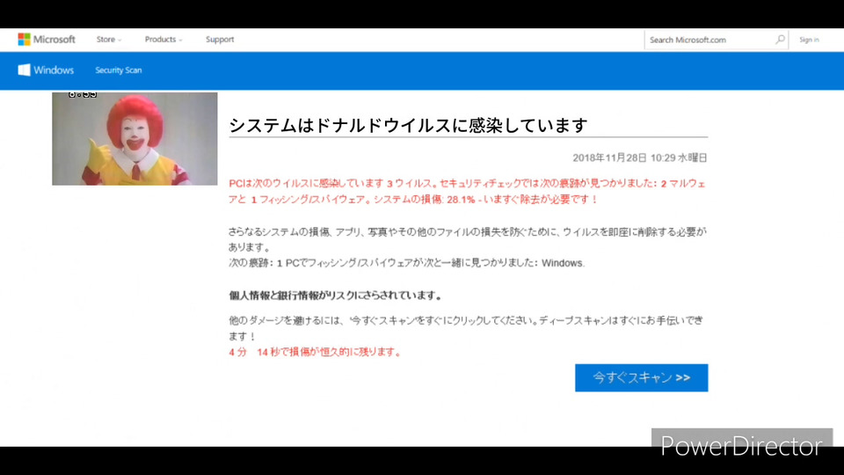Click the red countdown text 4分 14秒

pyautogui.click(x=255, y=352)
